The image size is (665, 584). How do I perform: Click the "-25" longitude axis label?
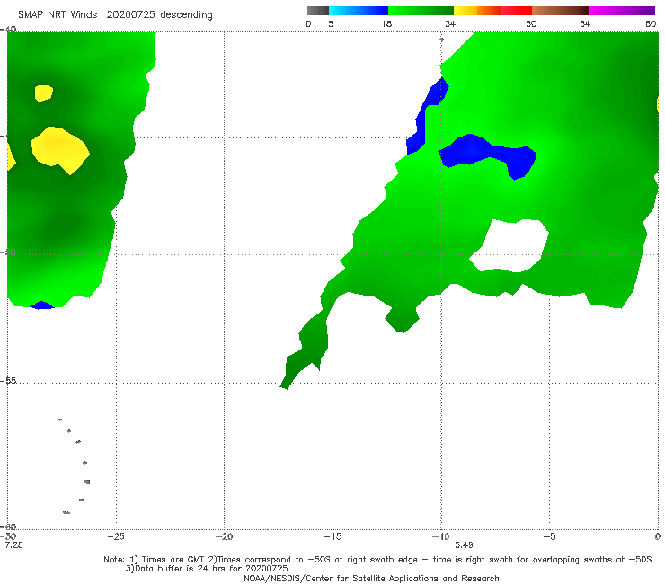coord(116,536)
